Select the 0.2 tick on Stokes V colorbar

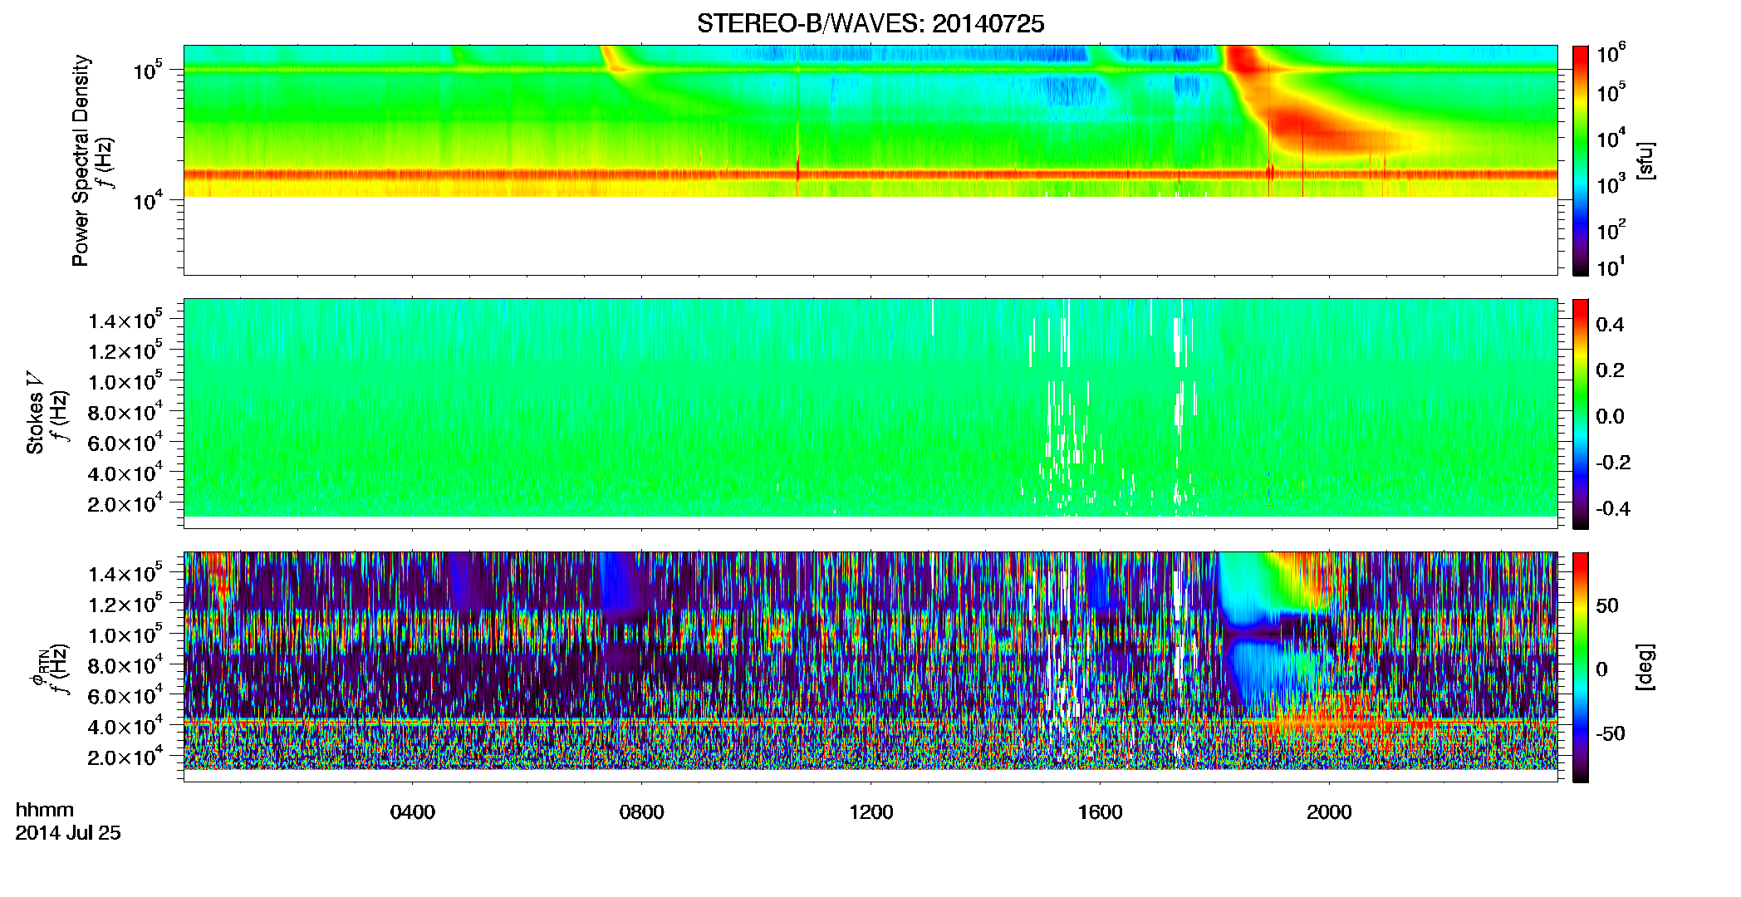click(x=1610, y=370)
